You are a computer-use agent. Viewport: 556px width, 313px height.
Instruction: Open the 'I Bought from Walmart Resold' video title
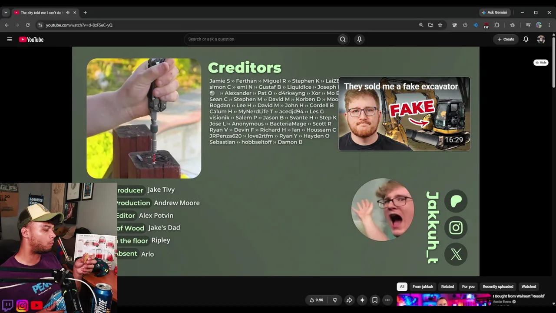[519, 296]
